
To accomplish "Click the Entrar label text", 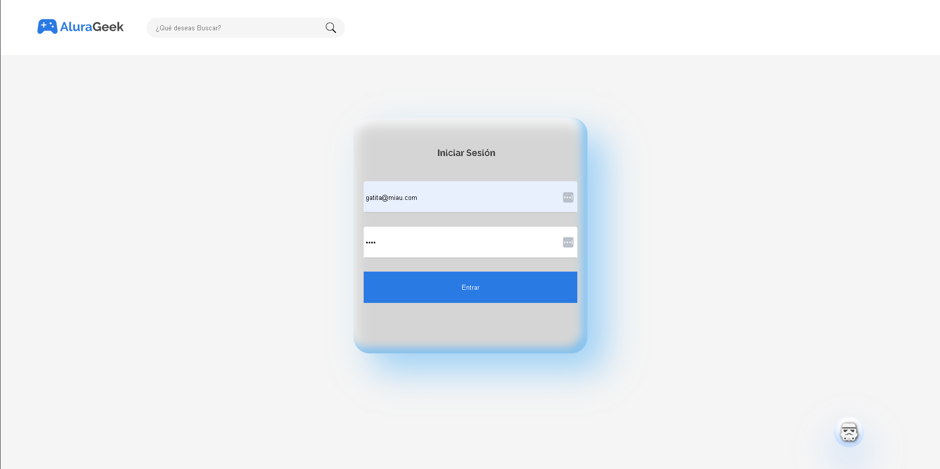I will 470,288.
